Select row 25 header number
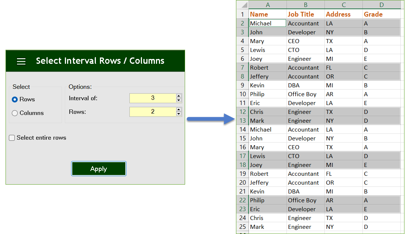The image size is (410, 234). [x=243, y=227]
